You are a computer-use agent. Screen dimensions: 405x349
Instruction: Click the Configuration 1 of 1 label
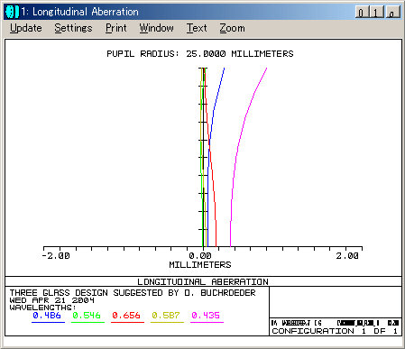tap(335, 331)
